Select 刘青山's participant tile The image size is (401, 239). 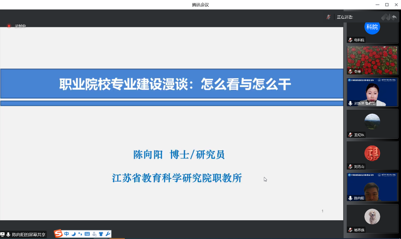coord(372,155)
